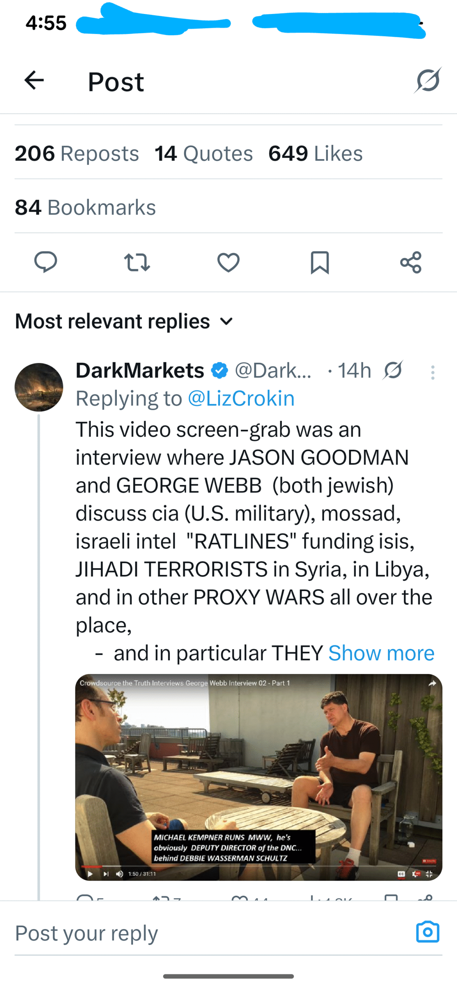View the 649 Likes list
Viewport: 457px width, 991px height.
pyautogui.click(x=315, y=153)
